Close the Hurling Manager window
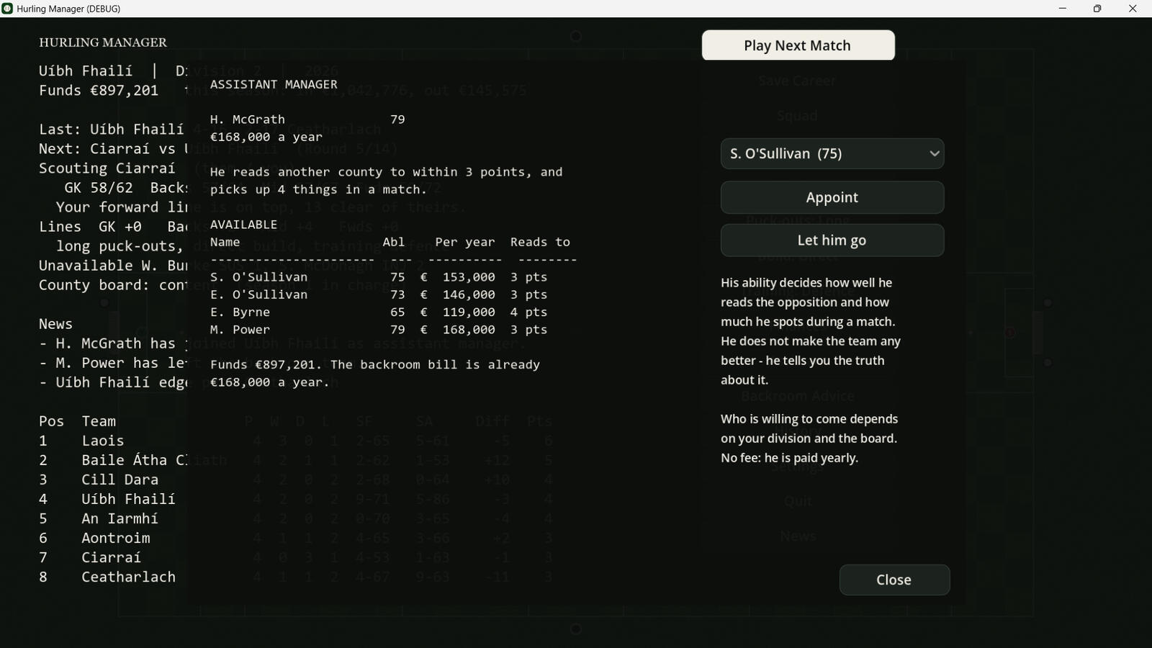1152x648 pixels. point(1133,9)
